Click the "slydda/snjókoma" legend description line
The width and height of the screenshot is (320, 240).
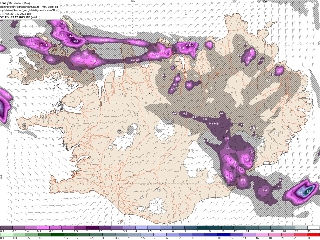30,10
